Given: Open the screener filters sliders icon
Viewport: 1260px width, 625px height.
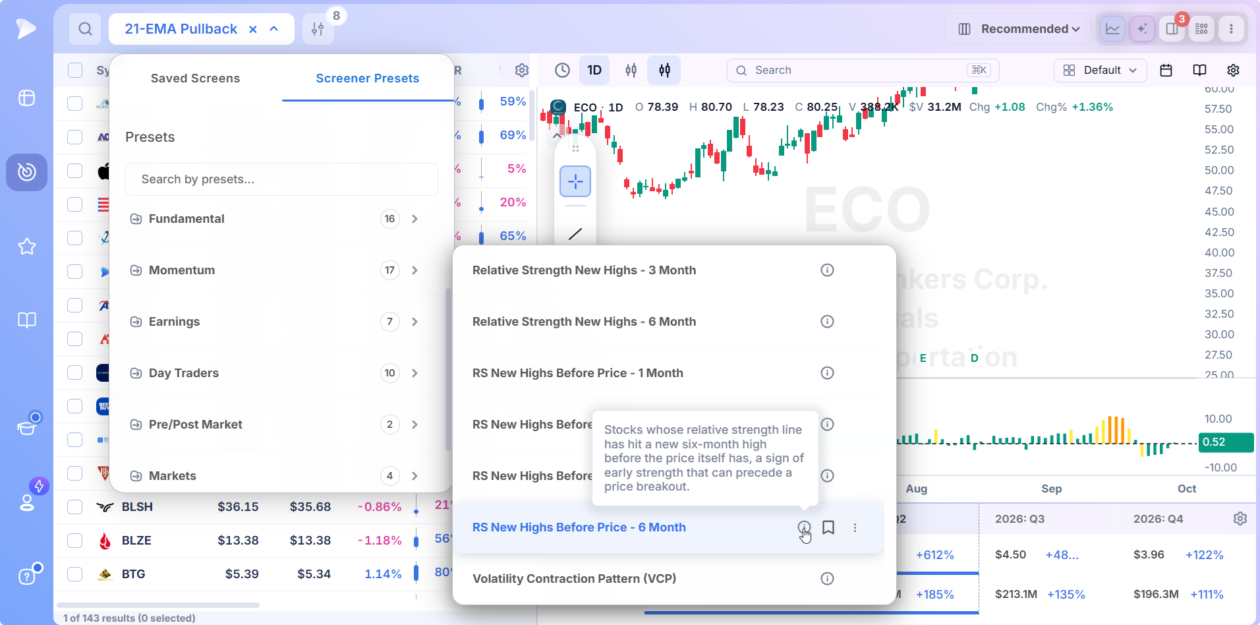Looking at the screenshot, I should point(318,29).
